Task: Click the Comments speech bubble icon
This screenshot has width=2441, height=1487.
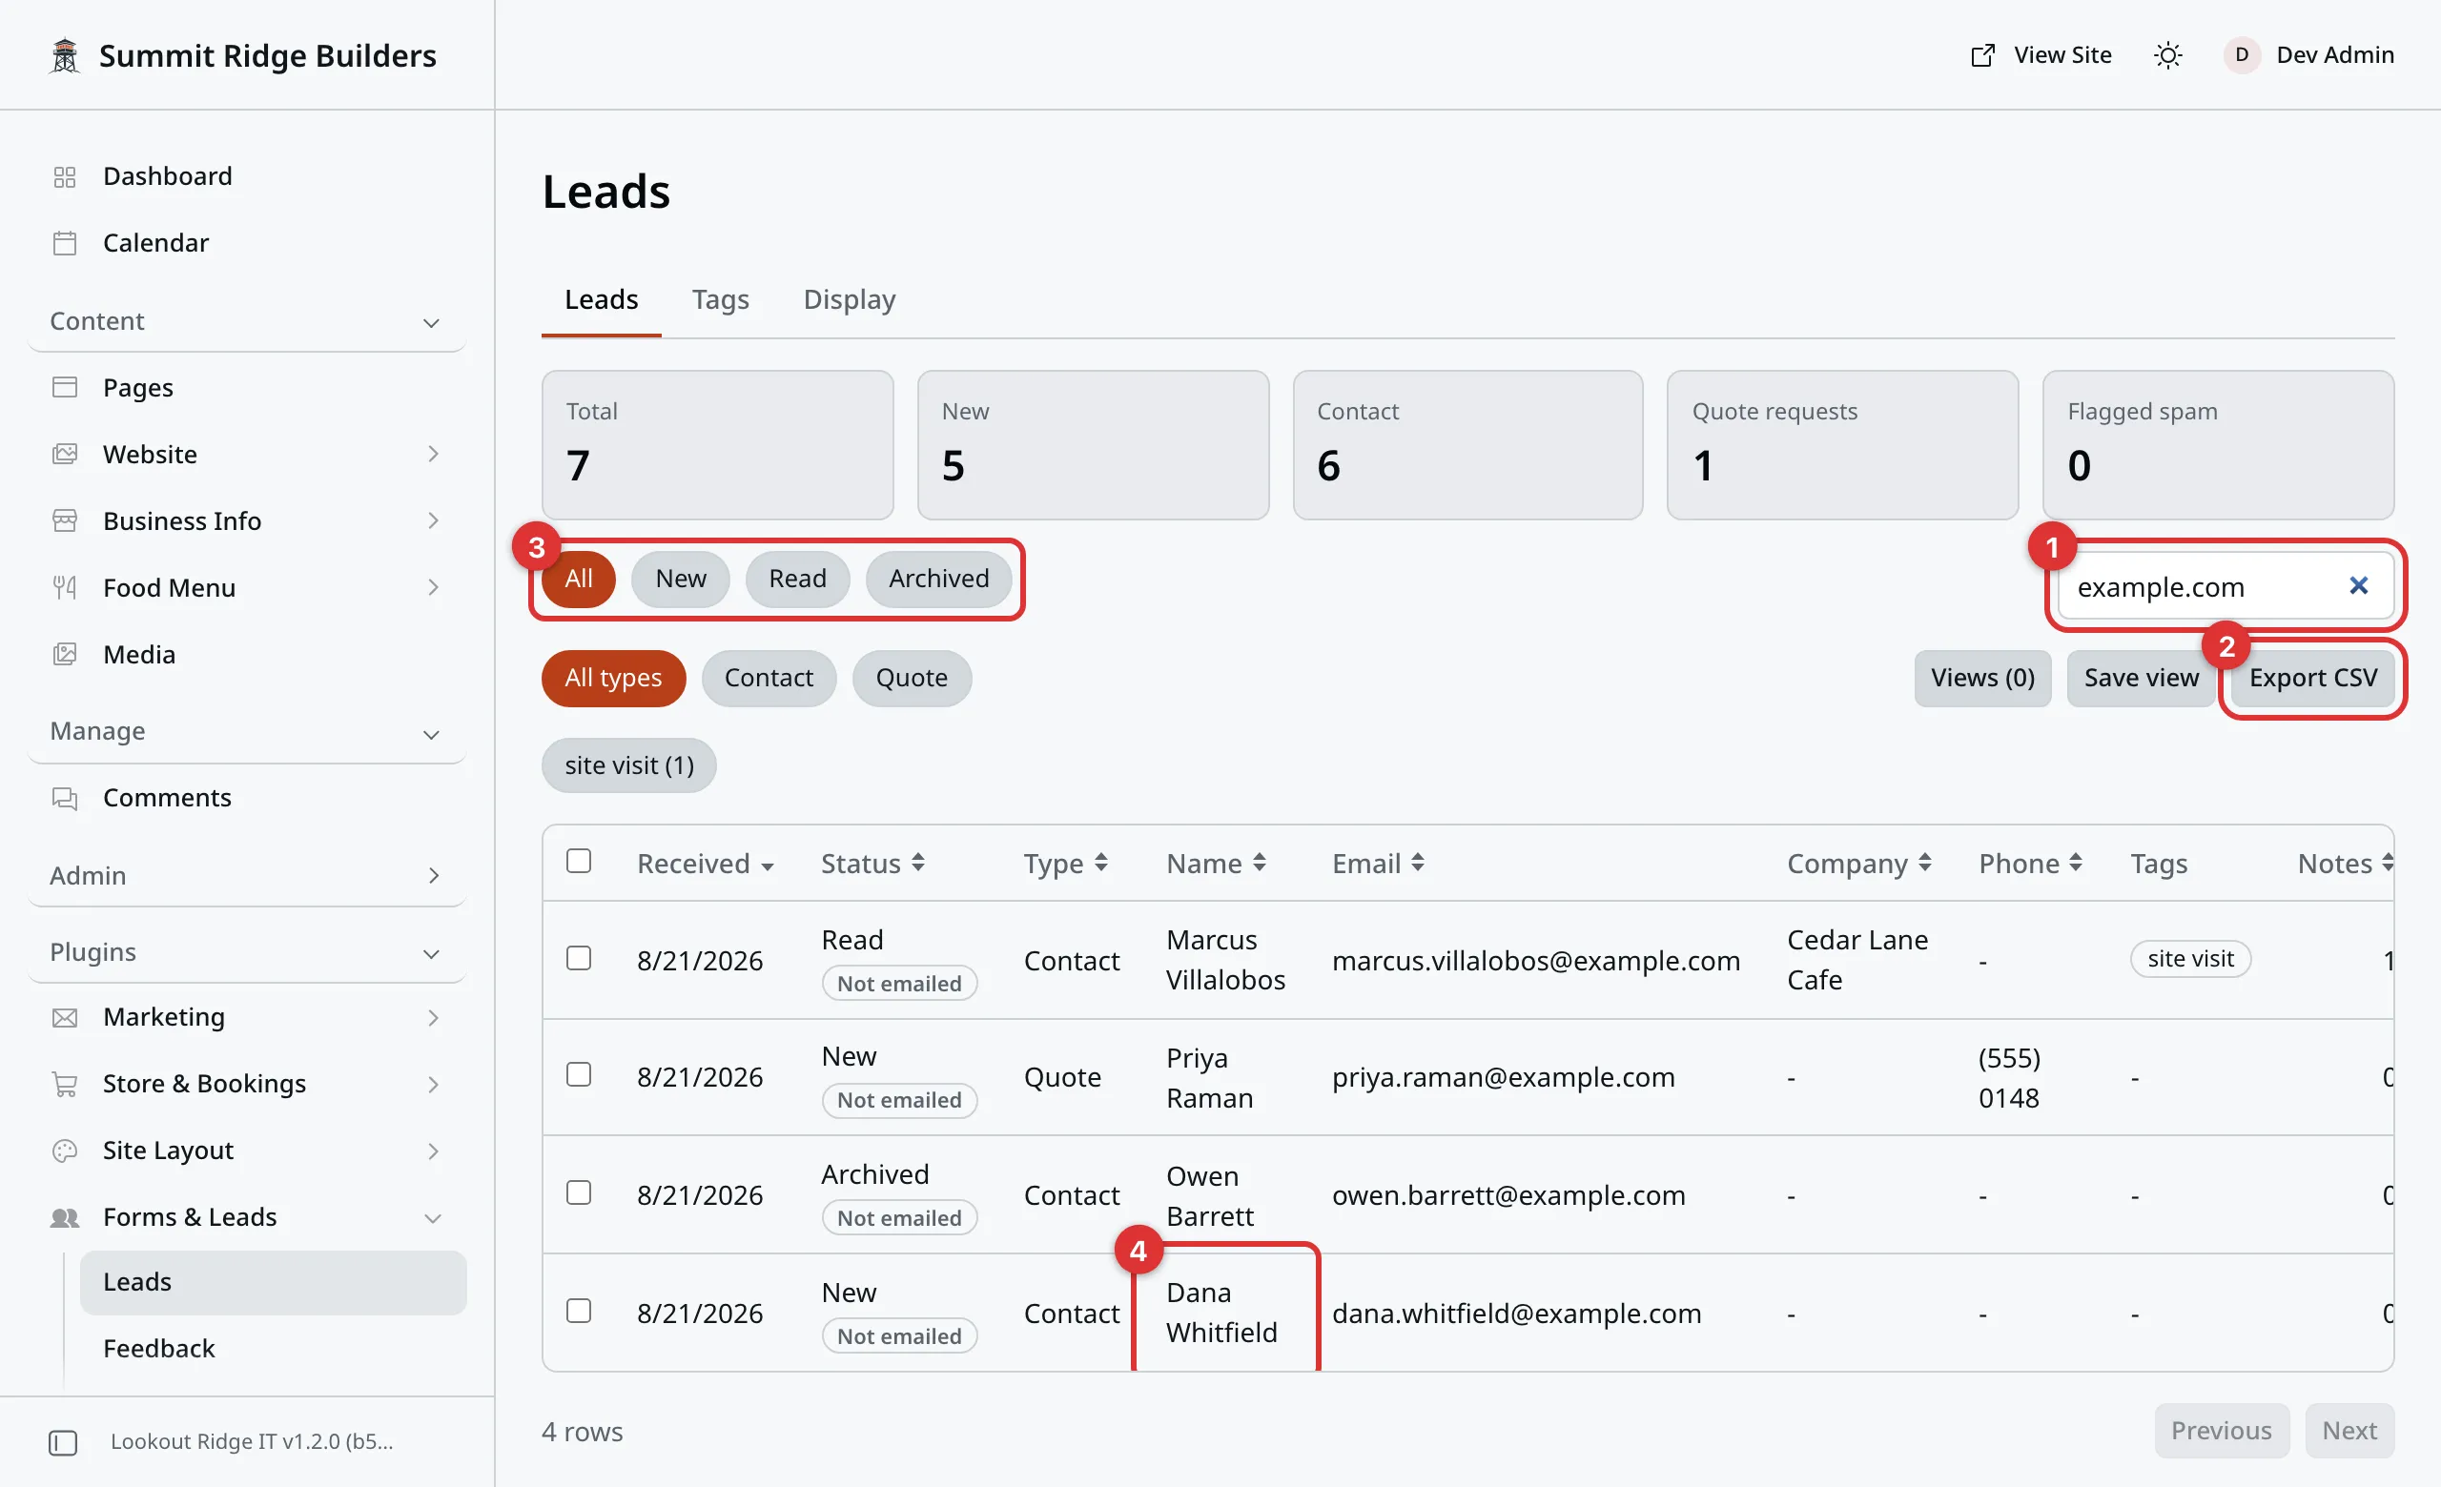Action: point(65,798)
